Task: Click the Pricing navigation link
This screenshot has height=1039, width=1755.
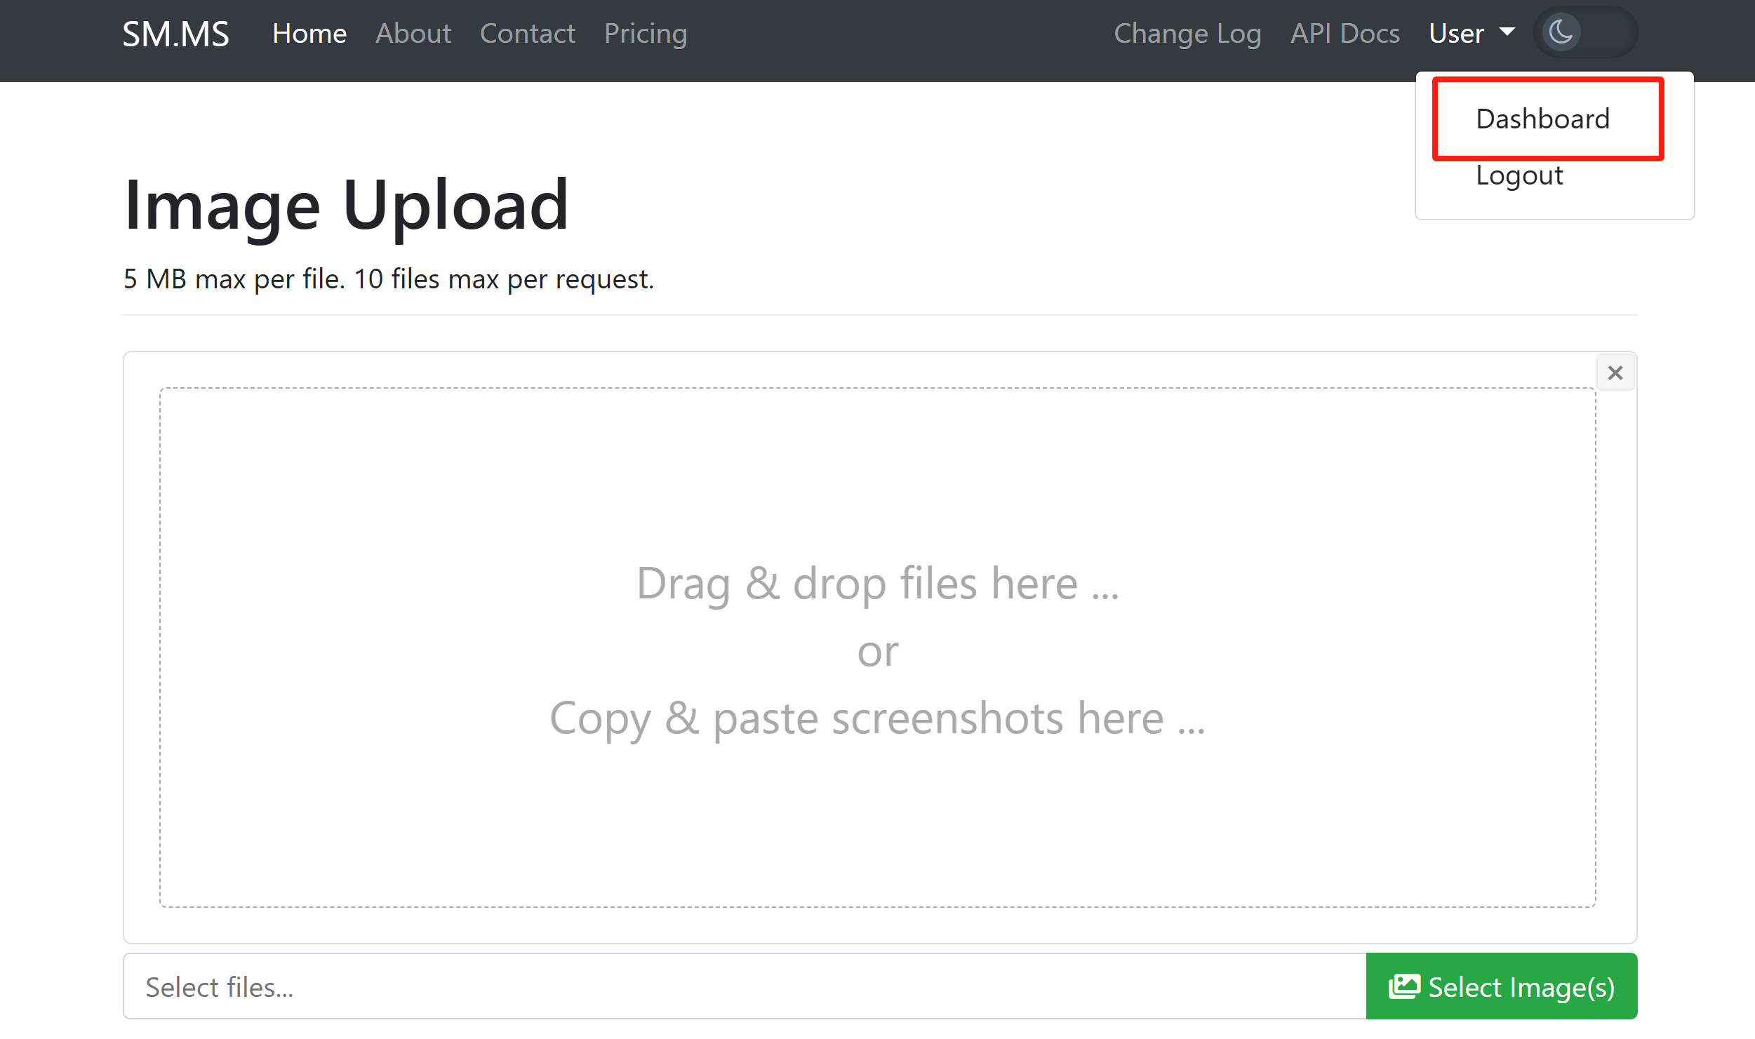Action: 646,34
